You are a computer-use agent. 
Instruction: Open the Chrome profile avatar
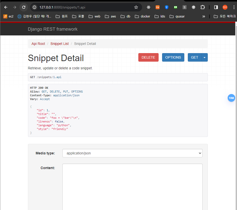[225, 7]
